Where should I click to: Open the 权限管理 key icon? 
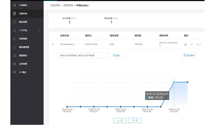click(x=15, y=39)
